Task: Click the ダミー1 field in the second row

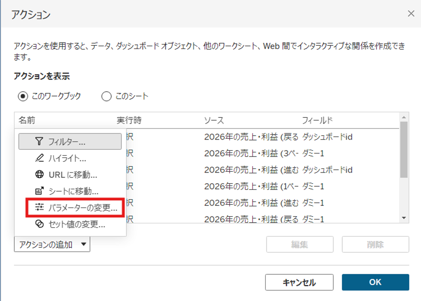Action: (x=313, y=153)
